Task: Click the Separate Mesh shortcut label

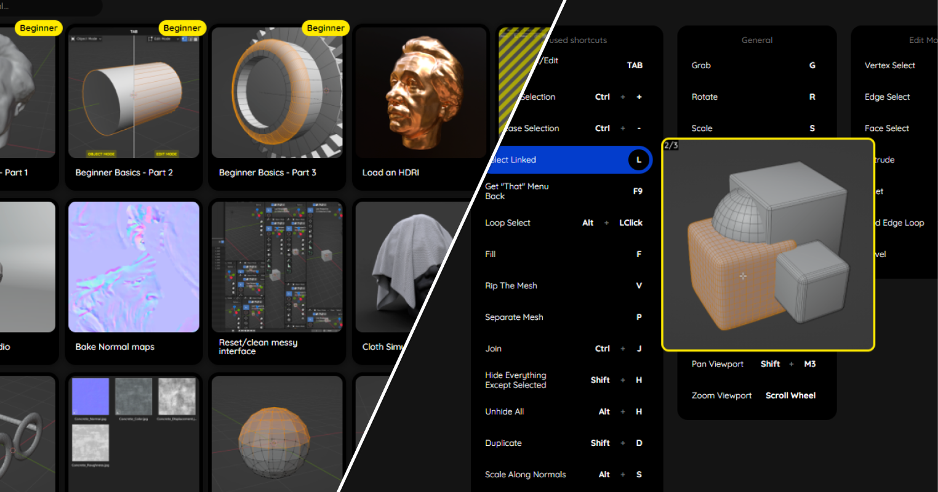Action: pos(514,317)
